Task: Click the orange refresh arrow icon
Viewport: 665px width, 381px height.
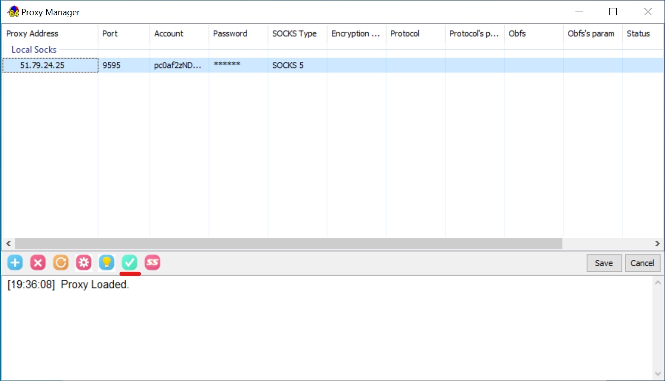Action: 61,263
